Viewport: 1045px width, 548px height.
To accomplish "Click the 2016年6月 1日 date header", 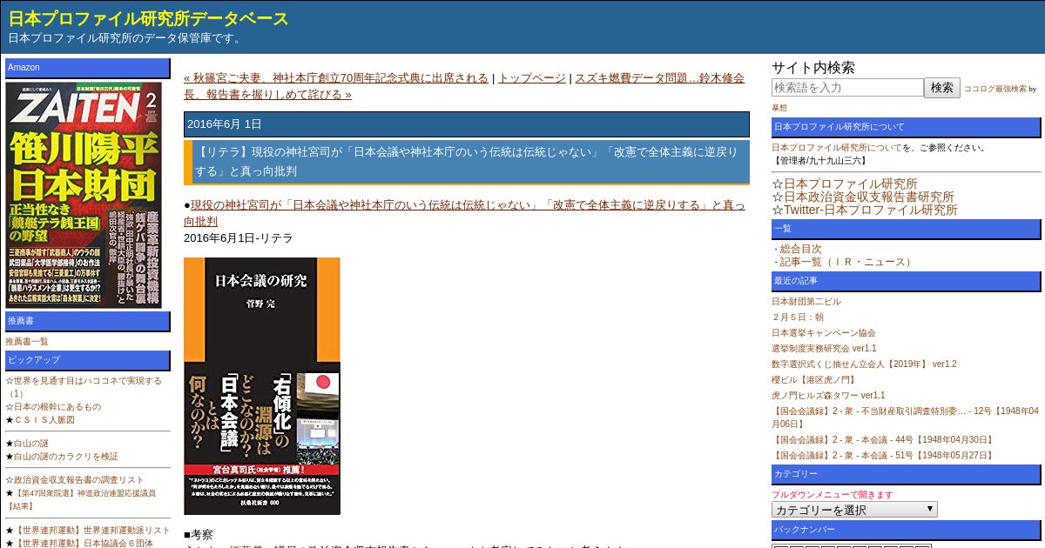I will tap(467, 124).
